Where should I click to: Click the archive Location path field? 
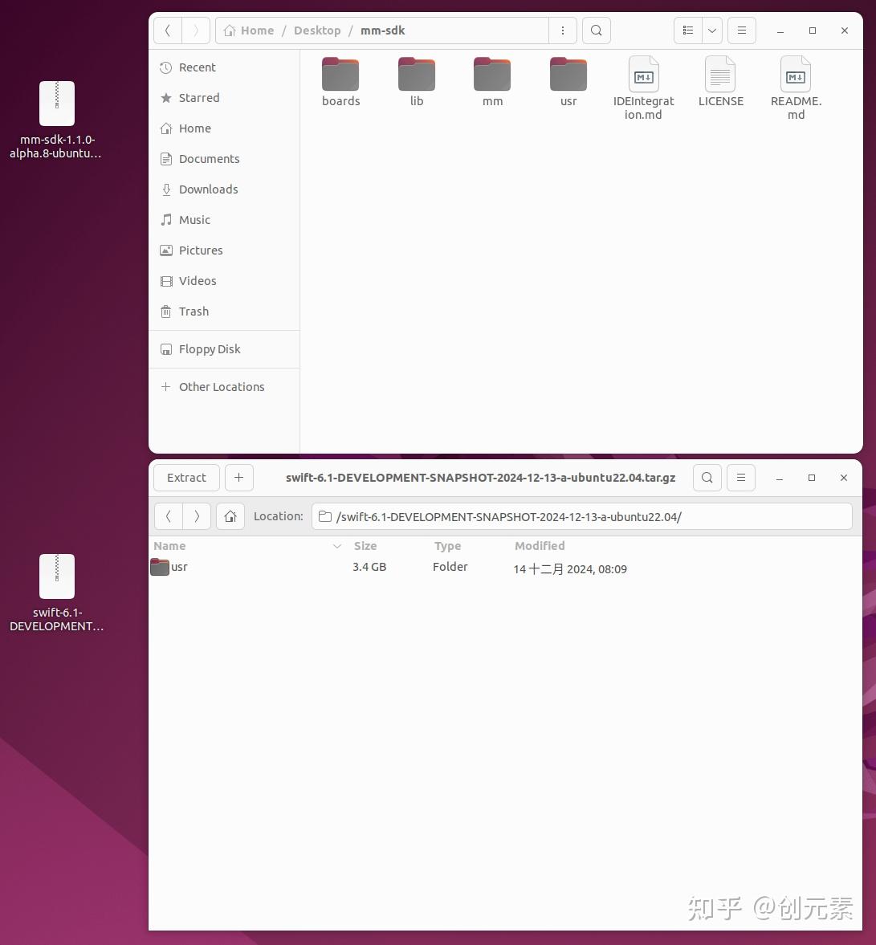[582, 516]
